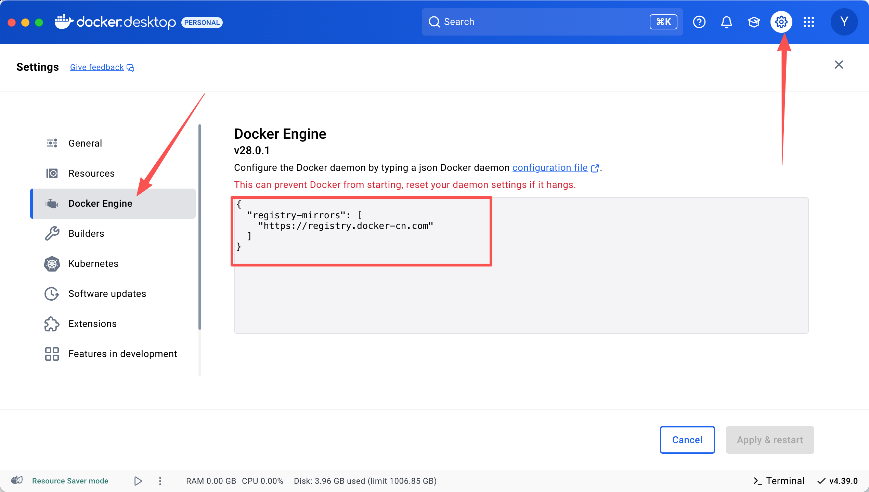Click the Settings gear icon
This screenshot has height=492, width=869.
pyautogui.click(x=781, y=22)
